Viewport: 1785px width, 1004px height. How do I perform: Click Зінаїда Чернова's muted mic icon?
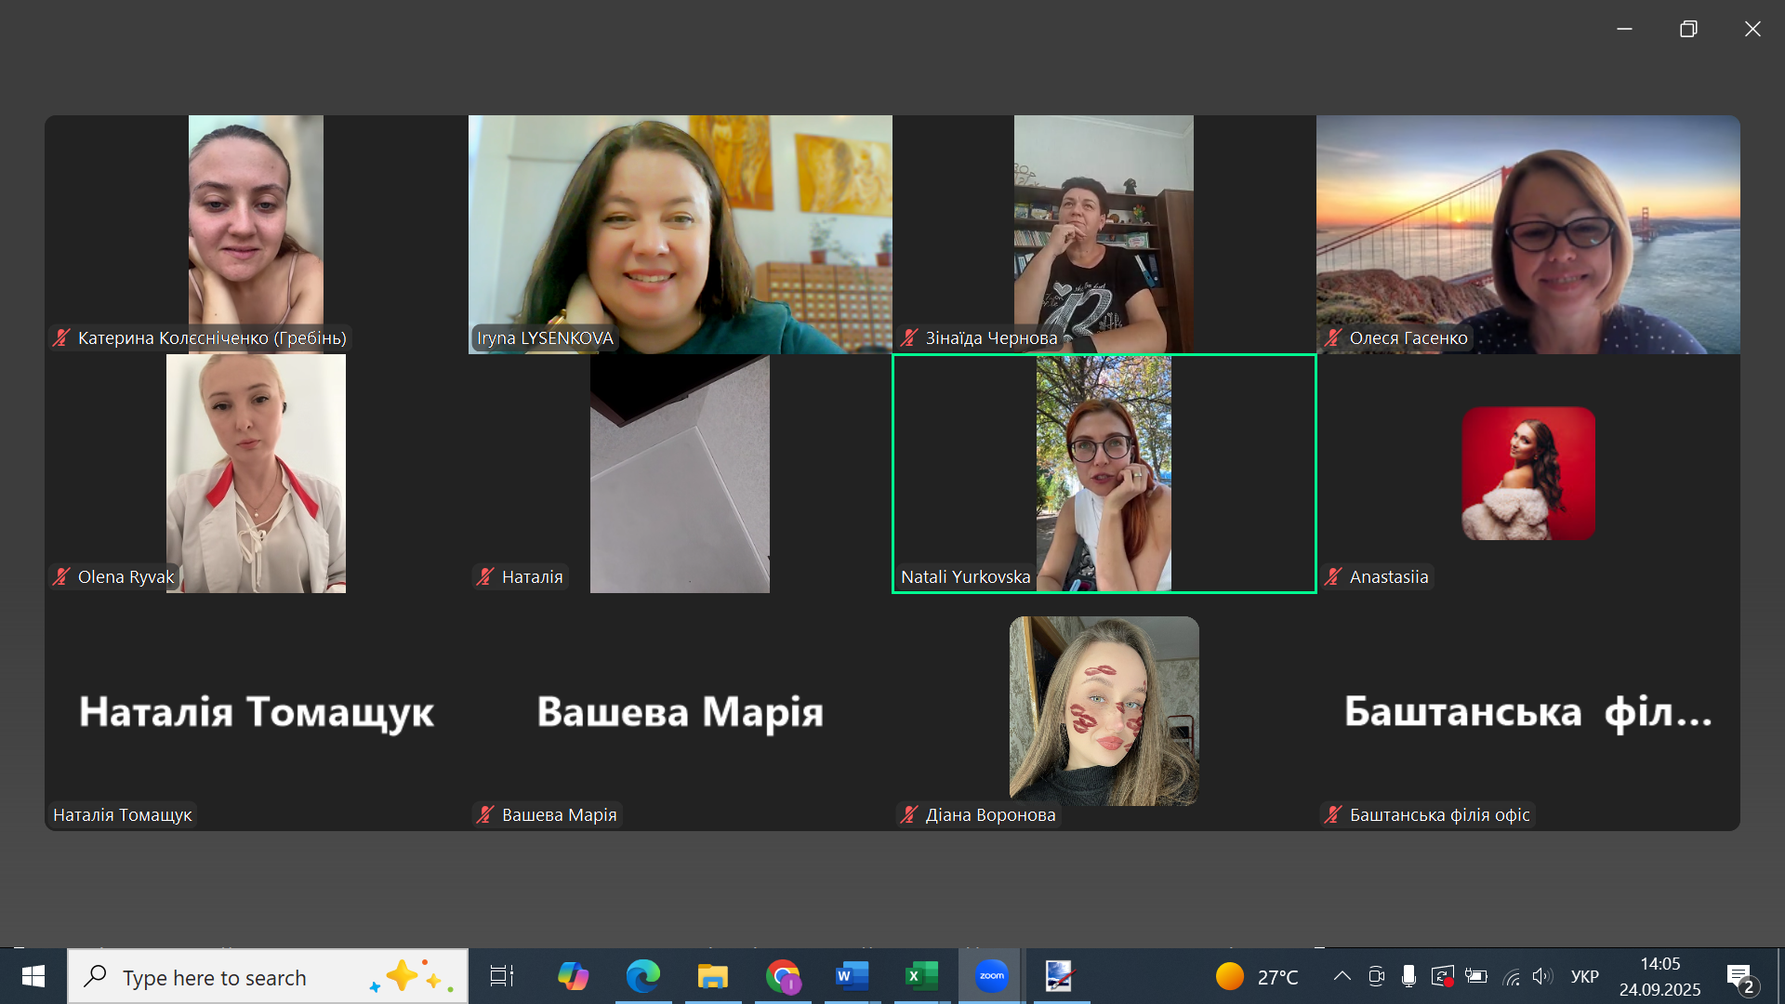pos(909,338)
